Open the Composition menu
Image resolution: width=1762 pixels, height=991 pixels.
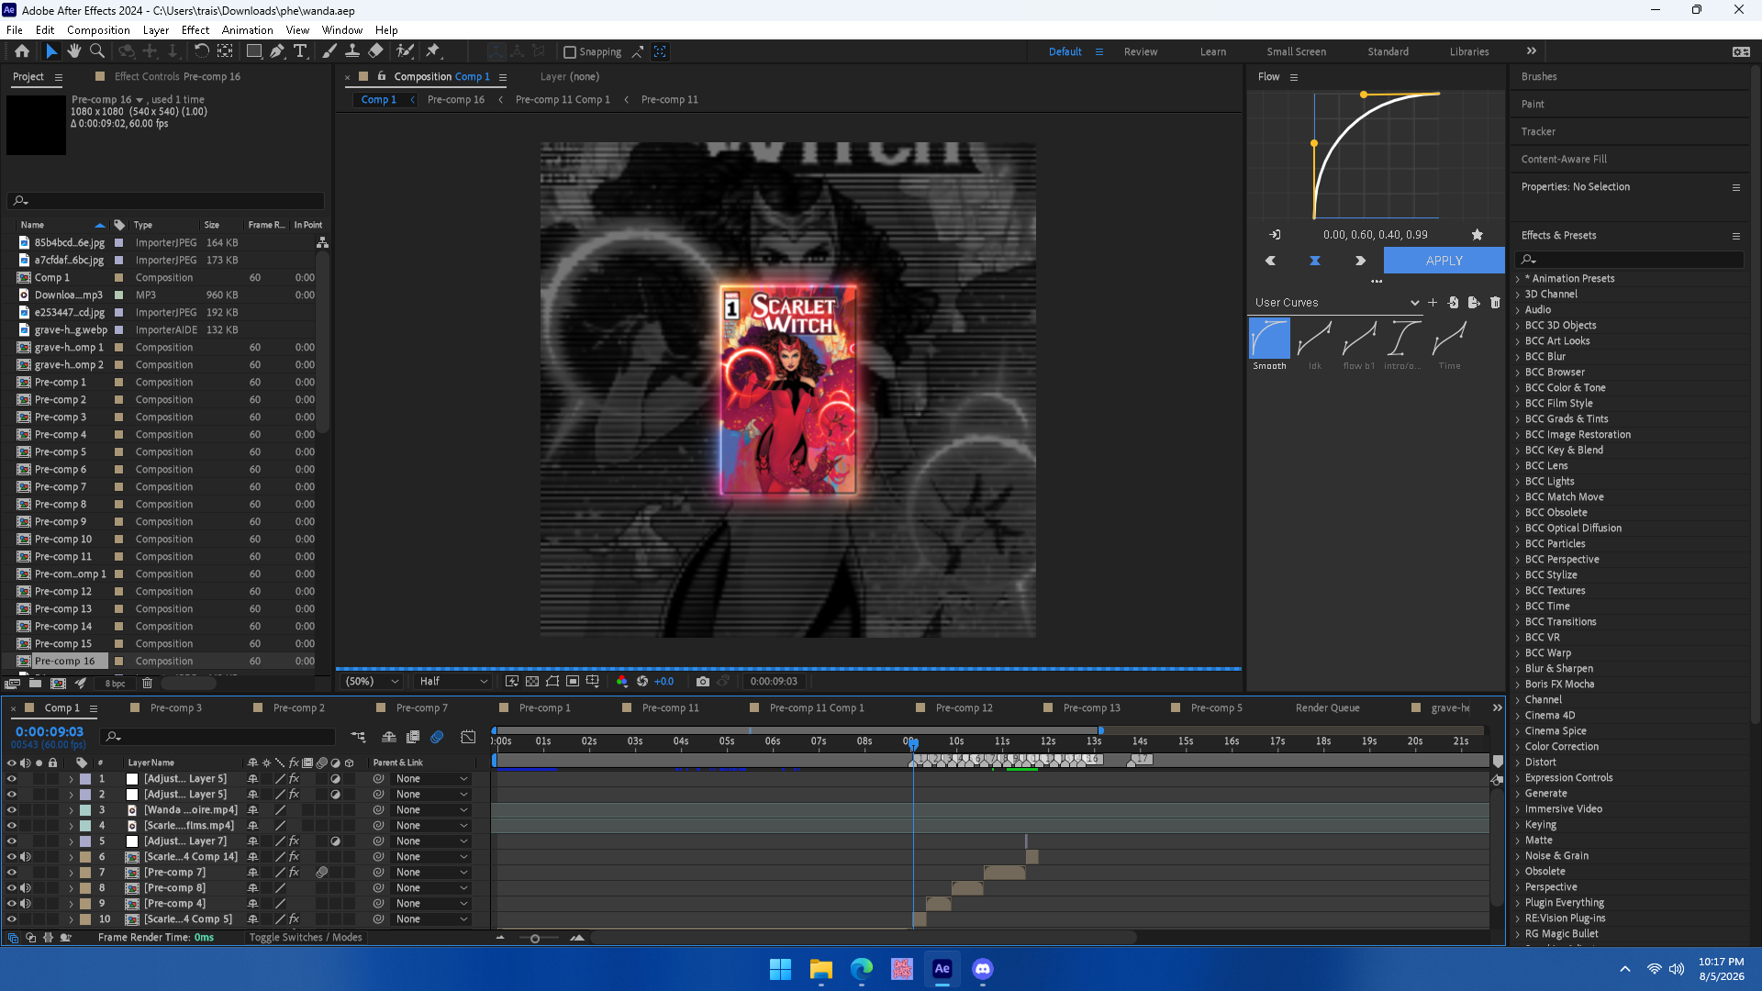click(x=98, y=30)
